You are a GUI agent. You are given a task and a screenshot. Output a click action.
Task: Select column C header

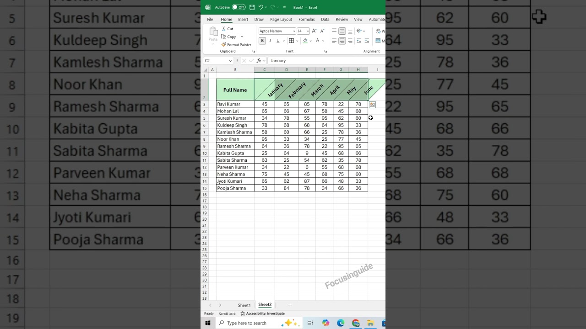pyautogui.click(x=264, y=69)
